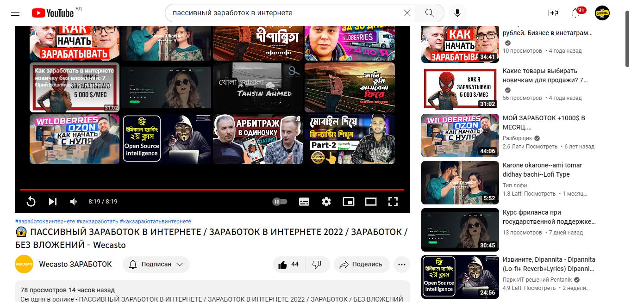
Task: Mute the video volume
Action: [74, 202]
